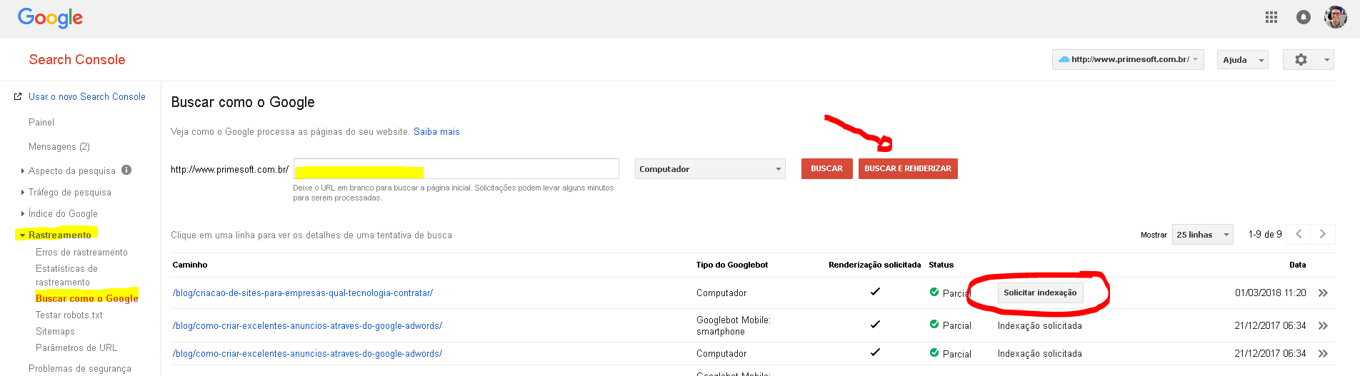Open Testar robots.txt
Screen dimensions: 1360x376
coord(69,315)
